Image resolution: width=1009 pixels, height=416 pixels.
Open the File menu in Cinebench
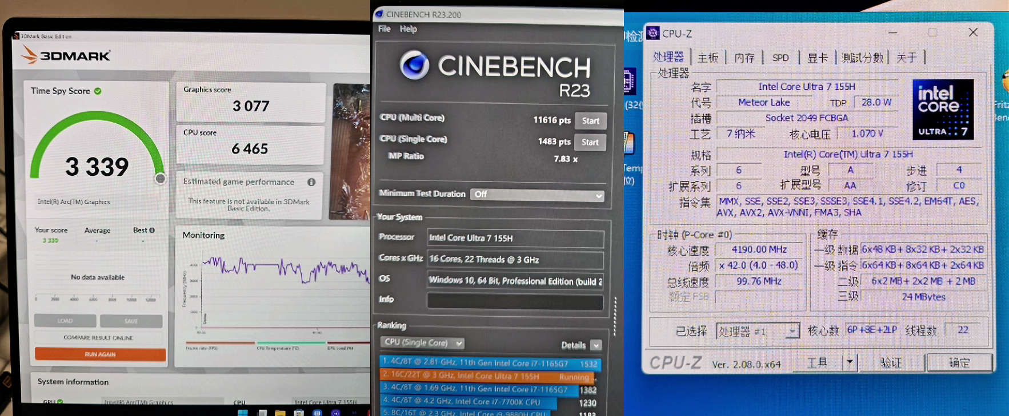384,29
